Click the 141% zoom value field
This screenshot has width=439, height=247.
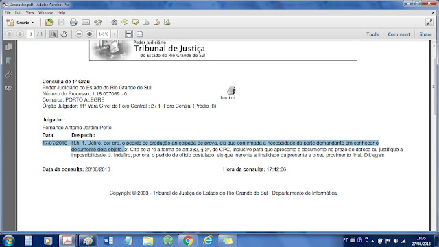point(104,34)
